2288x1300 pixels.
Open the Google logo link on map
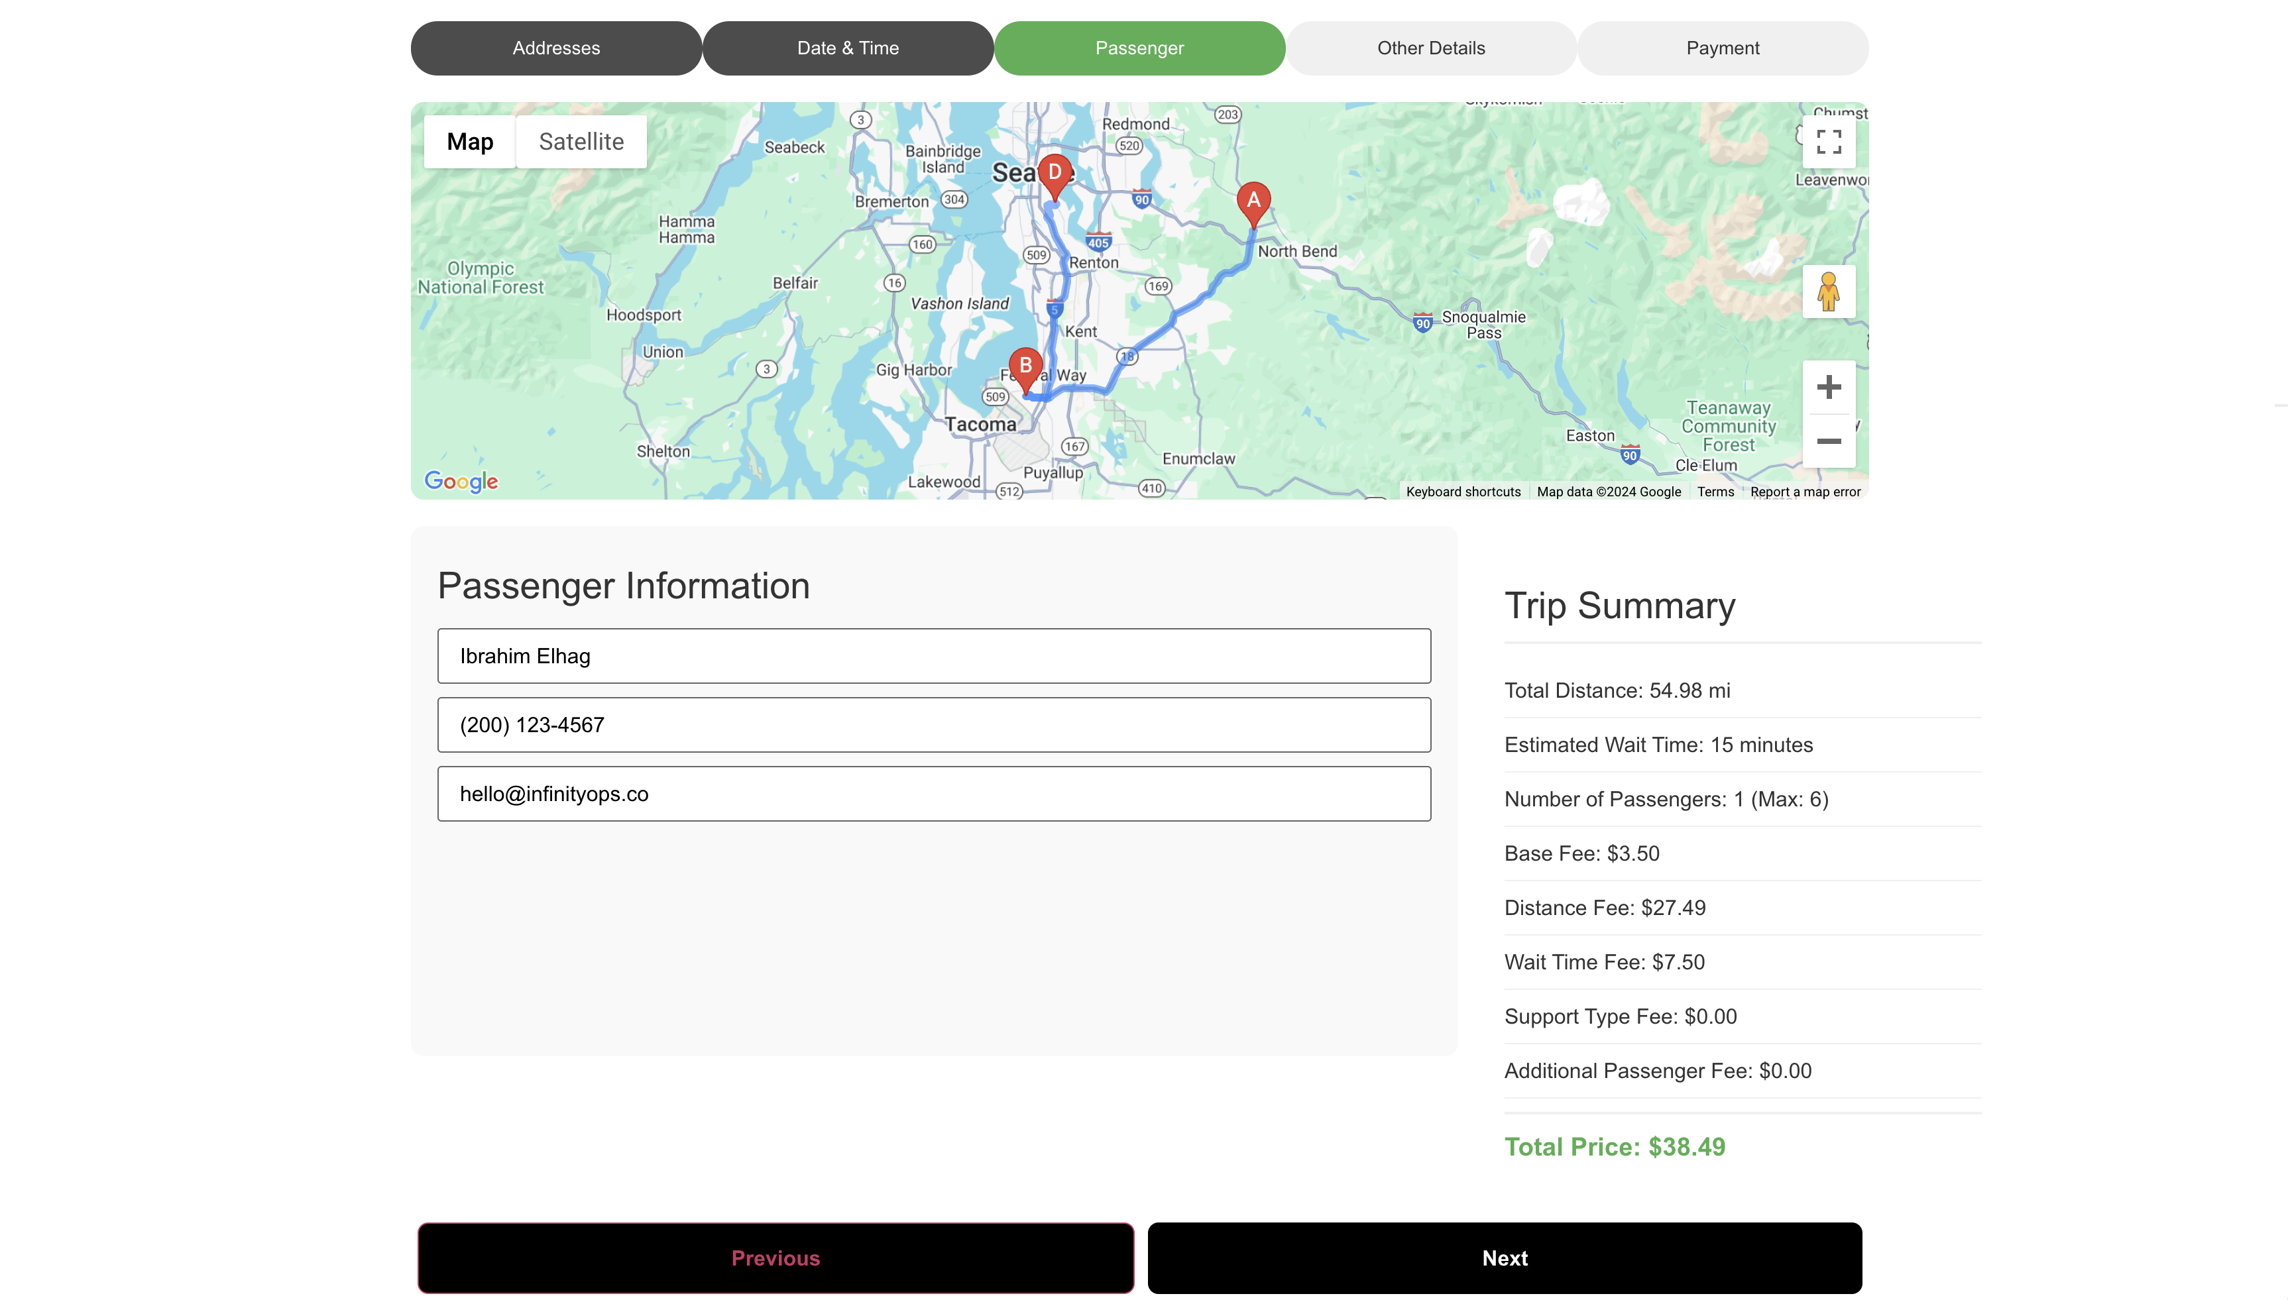click(461, 481)
